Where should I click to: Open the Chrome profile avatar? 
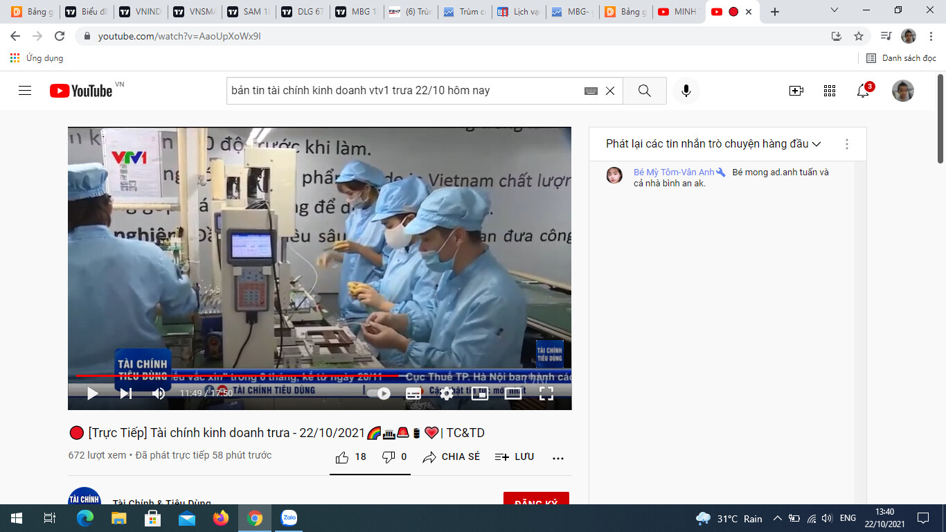click(909, 36)
